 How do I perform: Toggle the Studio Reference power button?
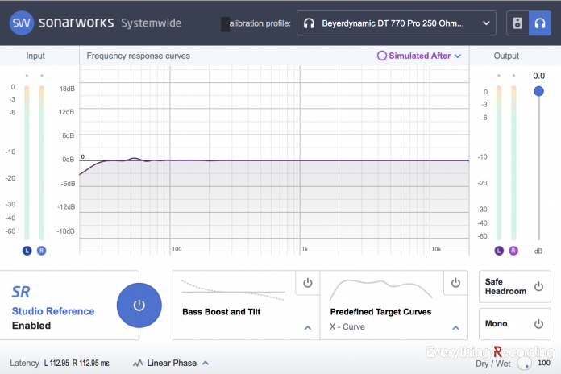coord(139,305)
